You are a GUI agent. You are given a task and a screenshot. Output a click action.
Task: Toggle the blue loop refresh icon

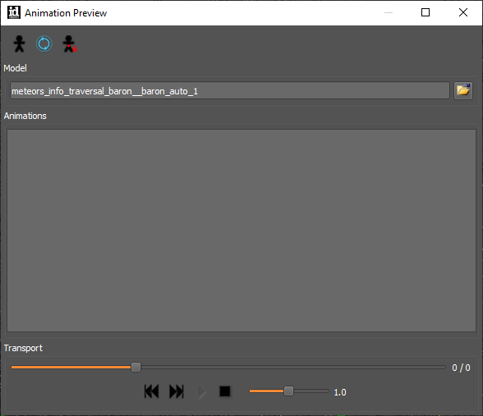click(x=44, y=43)
